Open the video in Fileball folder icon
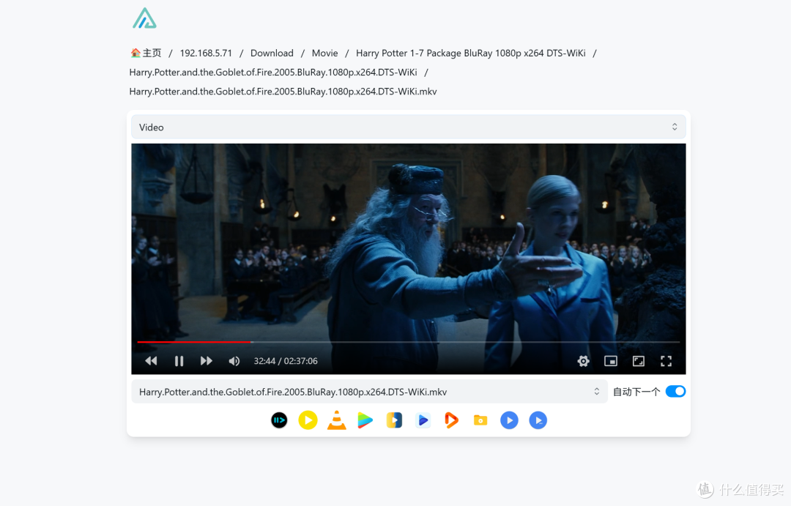Image resolution: width=791 pixels, height=506 pixels. (480, 420)
